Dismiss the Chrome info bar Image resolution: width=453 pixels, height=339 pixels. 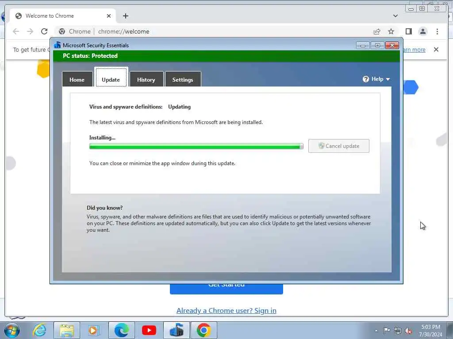(x=436, y=49)
